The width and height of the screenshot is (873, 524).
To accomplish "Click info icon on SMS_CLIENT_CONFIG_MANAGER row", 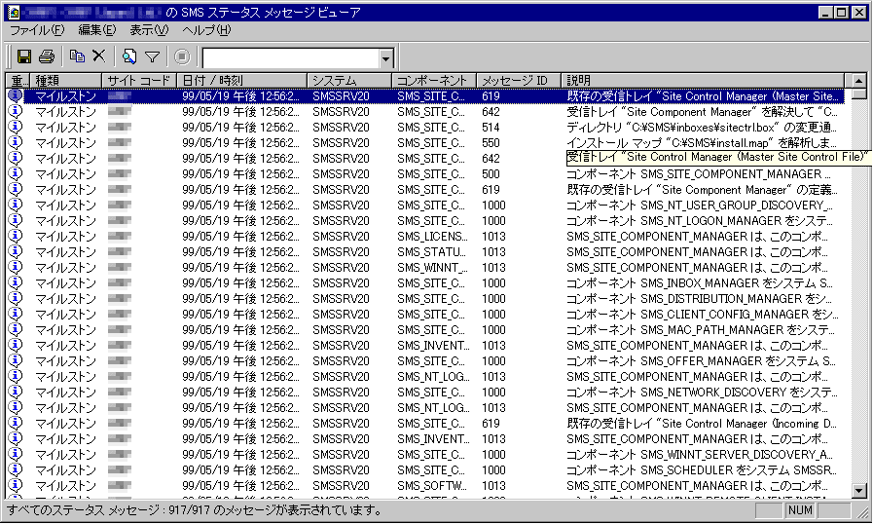I will click(x=16, y=314).
